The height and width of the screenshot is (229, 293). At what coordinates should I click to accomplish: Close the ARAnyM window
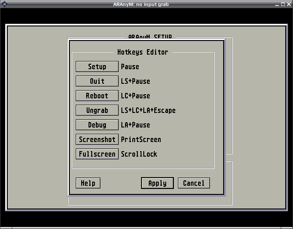(289, 4)
